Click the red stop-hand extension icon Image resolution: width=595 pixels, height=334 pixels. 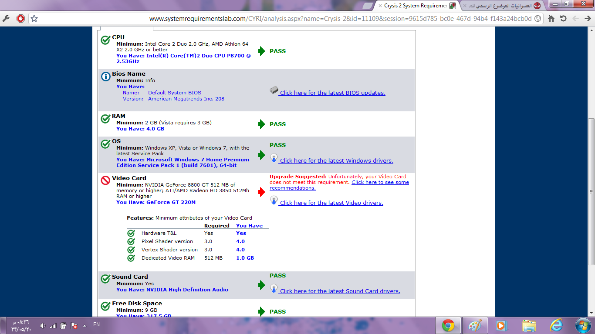coord(20,19)
